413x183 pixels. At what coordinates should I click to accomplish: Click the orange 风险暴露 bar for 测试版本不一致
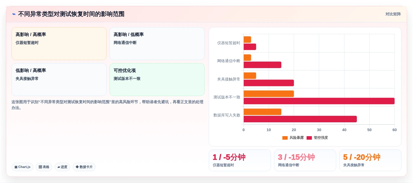click(x=269, y=94)
